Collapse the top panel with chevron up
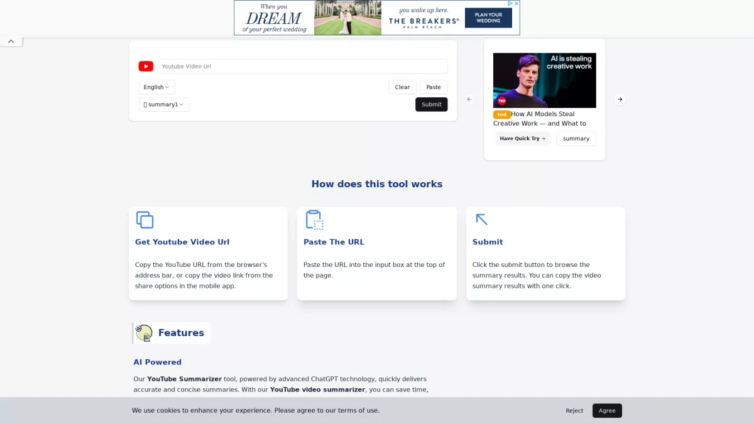Image resolution: width=754 pixels, height=424 pixels. point(11,41)
